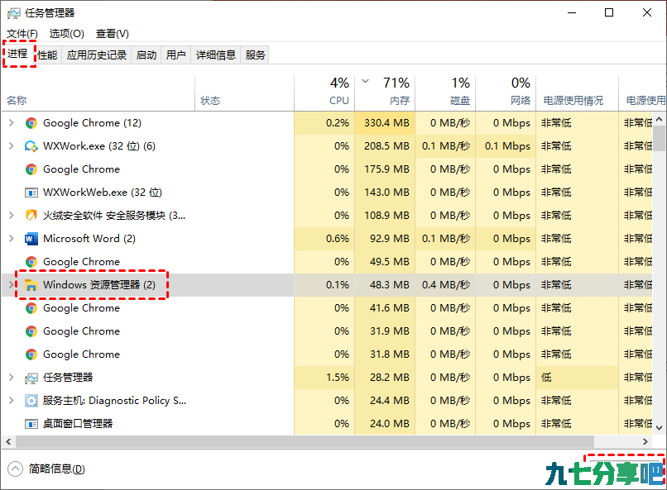Expand the 任务管理器 process group
Screen dimensions: 667x490
tap(12, 378)
